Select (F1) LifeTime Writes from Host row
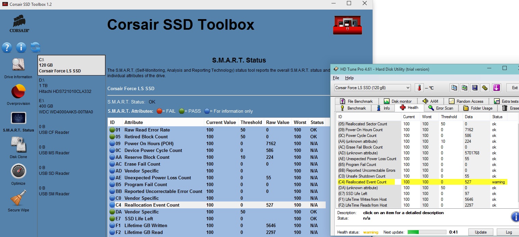This screenshot has width=519, height=237. click(x=422, y=199)
